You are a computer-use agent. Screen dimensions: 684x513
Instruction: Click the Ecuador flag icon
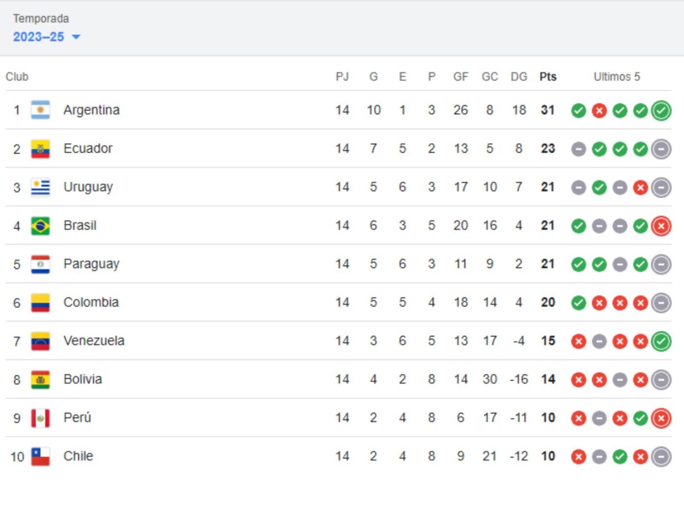click(x=40, y=149)
